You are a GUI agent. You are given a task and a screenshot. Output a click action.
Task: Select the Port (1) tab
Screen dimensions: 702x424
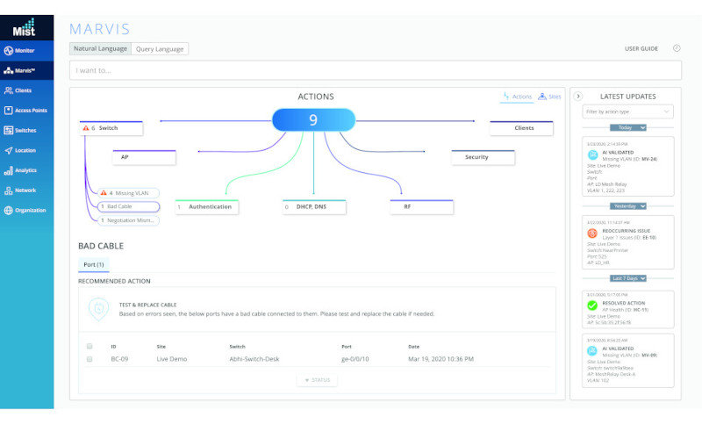93,264
